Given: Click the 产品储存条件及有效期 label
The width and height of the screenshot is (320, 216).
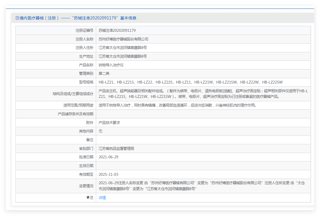Looking at the screenshot, I should tap(76, 114).
